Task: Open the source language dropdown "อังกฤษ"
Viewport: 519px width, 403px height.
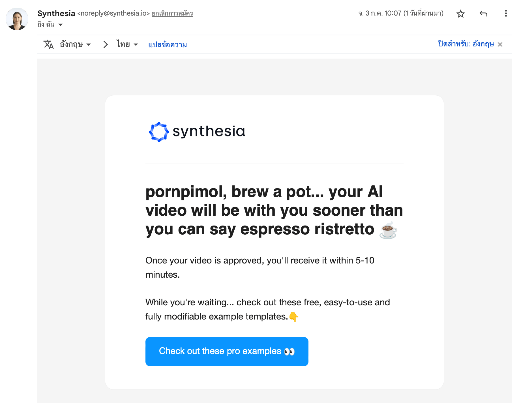Action: click(x=75, y=44)
